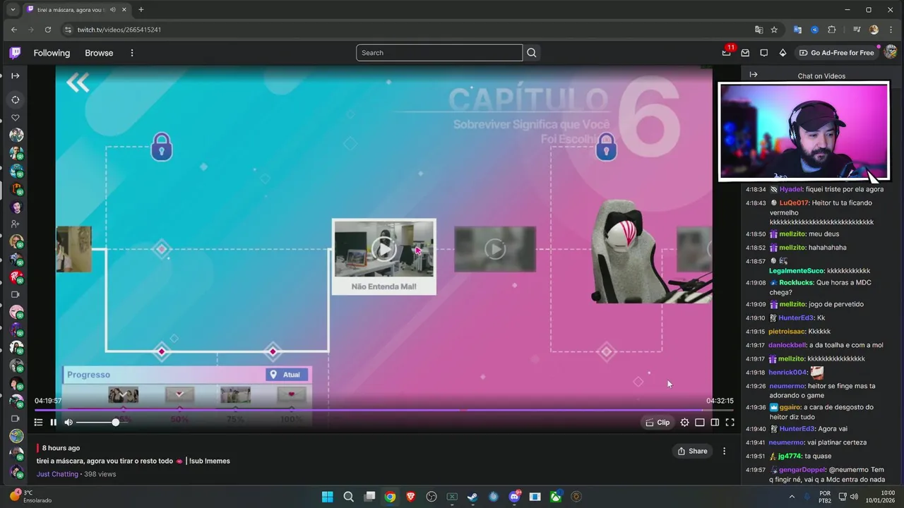Click the side-panel layout icon before fullscreen
Screen dimensions: 904x508
tap(715, 423)
